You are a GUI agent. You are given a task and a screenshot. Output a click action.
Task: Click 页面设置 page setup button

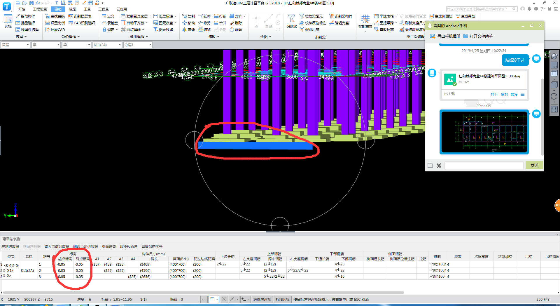pos(109,247)
